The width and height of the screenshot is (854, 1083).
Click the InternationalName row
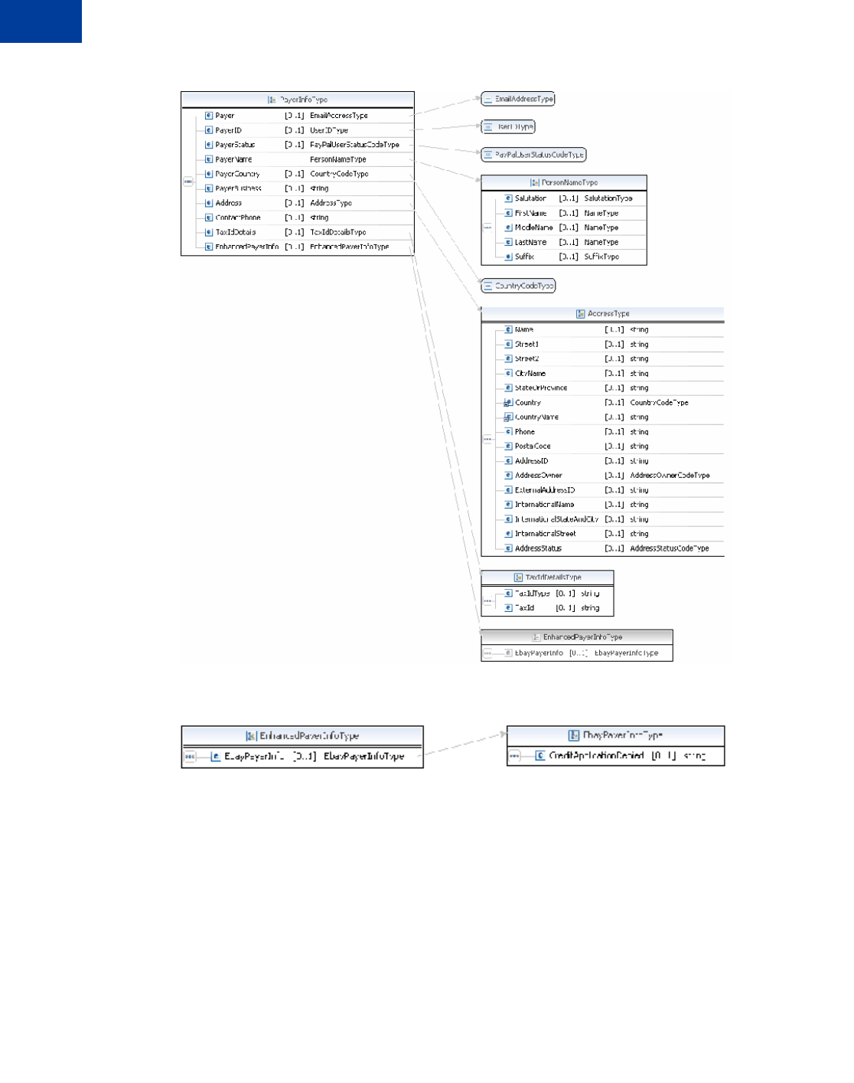click(x=609, y=505)
